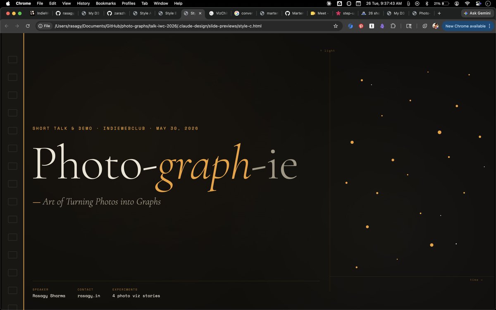This screenshot has height=310, width=496.
Task: Open the Pinterest extension icon
Action: click(x=361, y=26)
